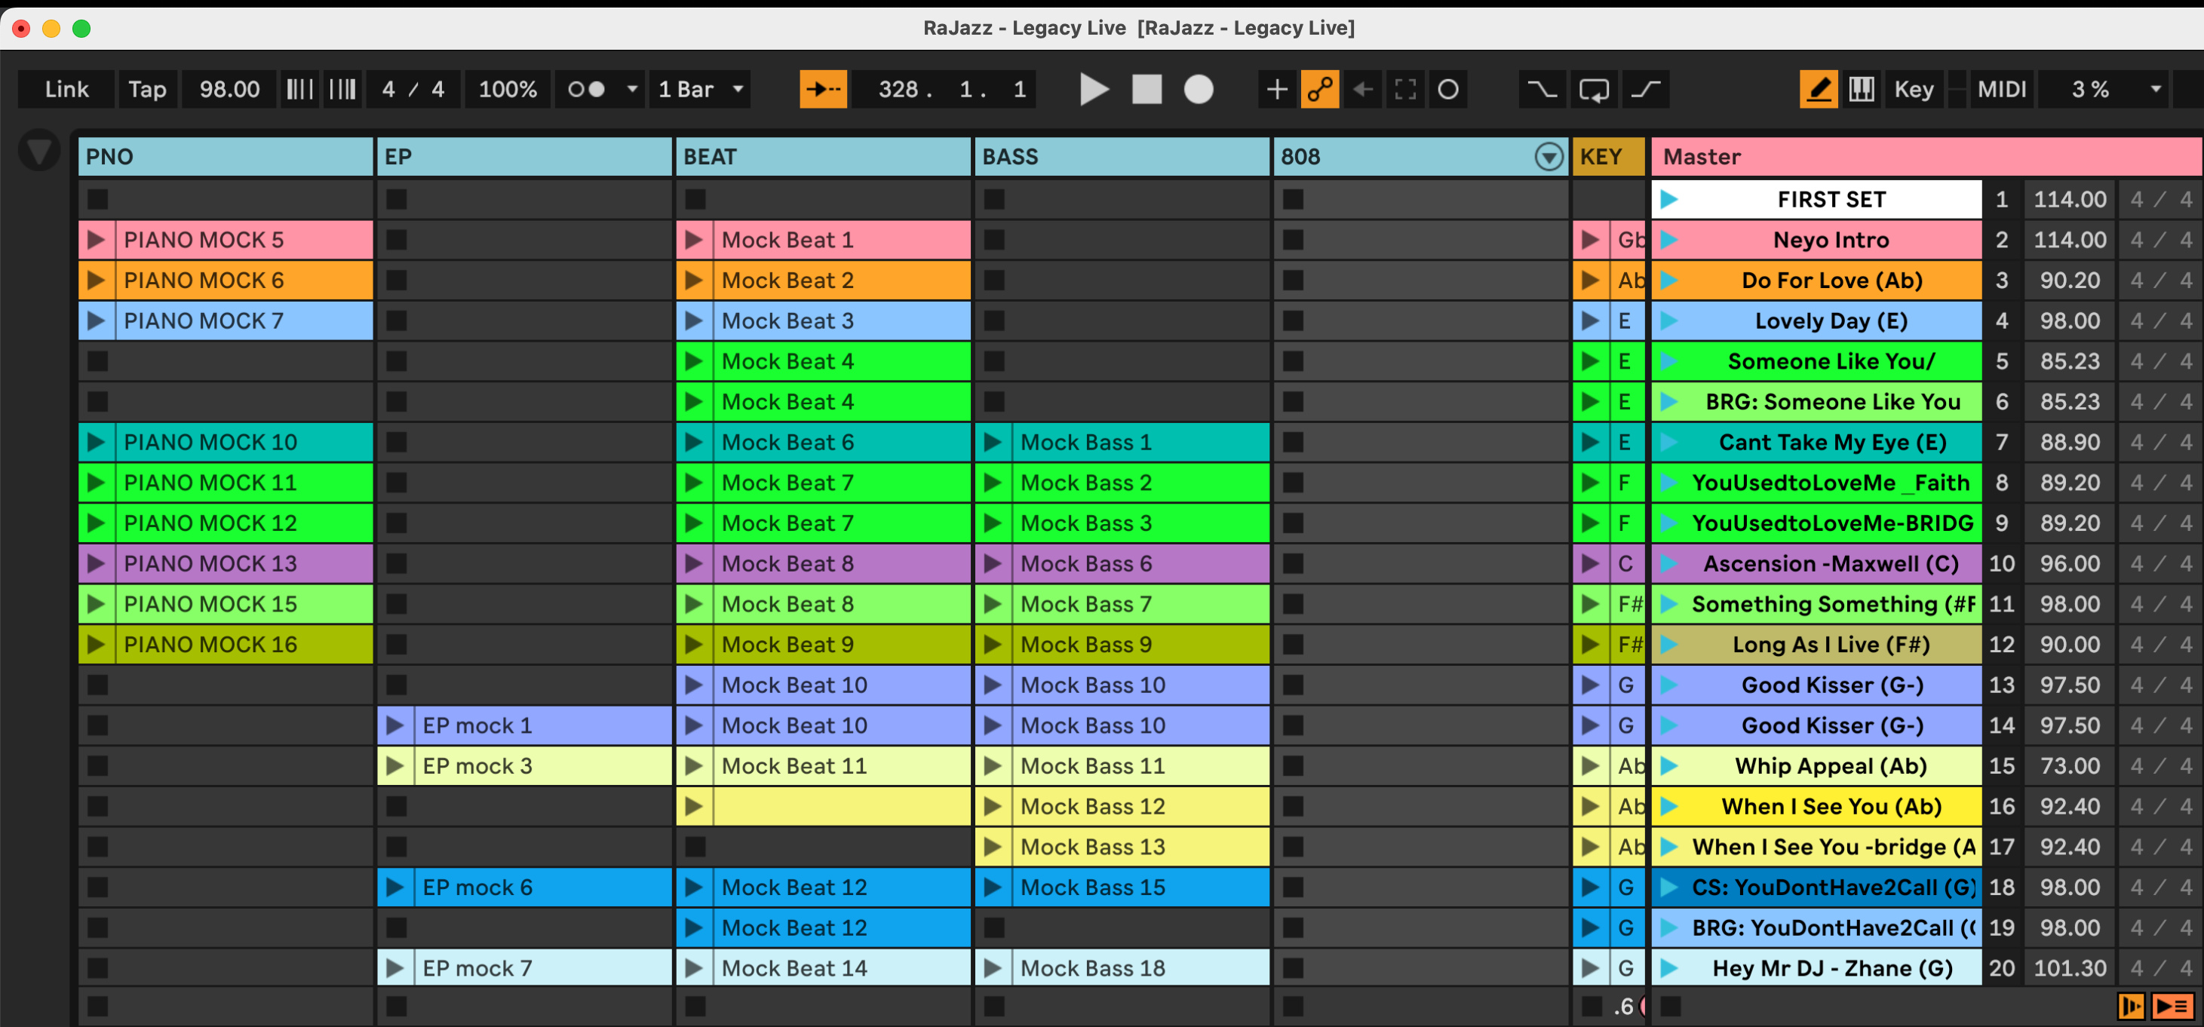
Task: Open the metronome settings dropdown arrow
Action: (x=632, y=90)
